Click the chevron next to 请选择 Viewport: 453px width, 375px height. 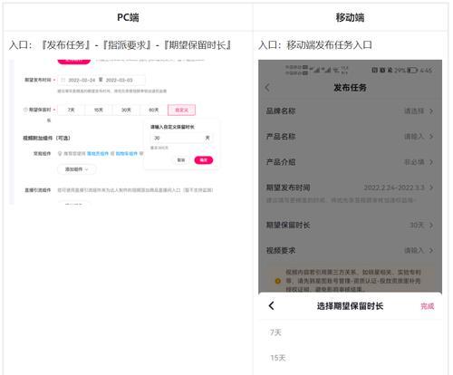[x=431, y=111]
